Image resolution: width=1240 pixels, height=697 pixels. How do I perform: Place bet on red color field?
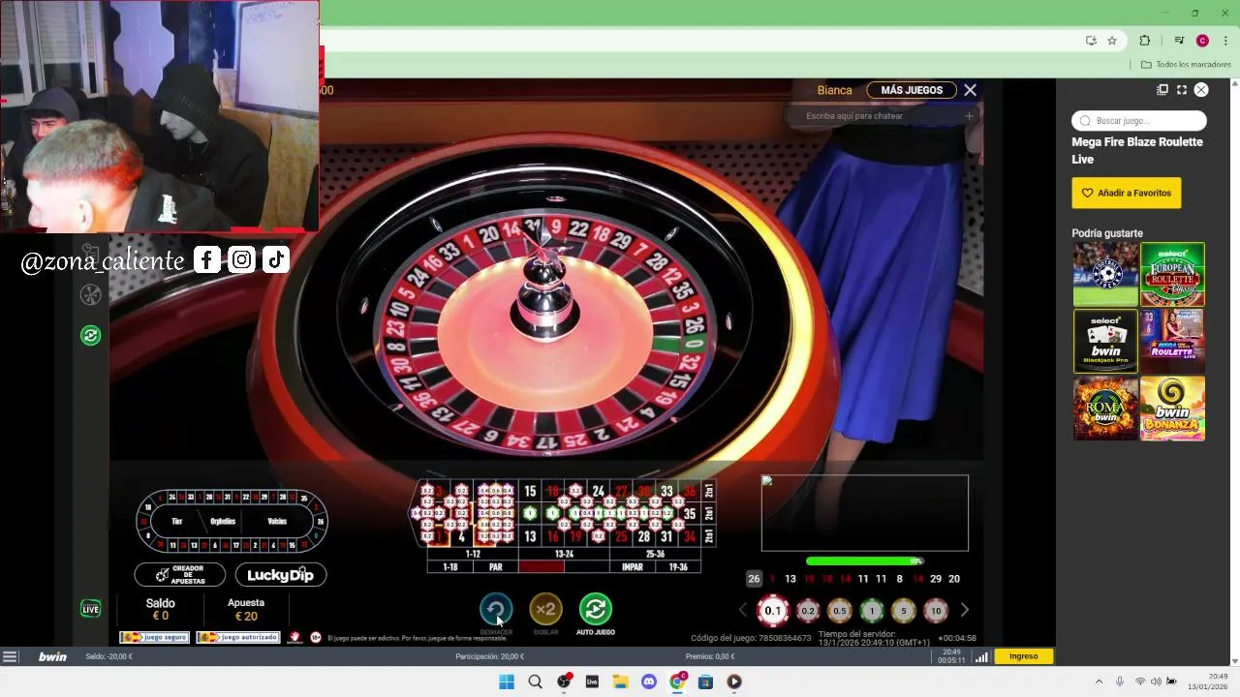click(x=542, y=566)
